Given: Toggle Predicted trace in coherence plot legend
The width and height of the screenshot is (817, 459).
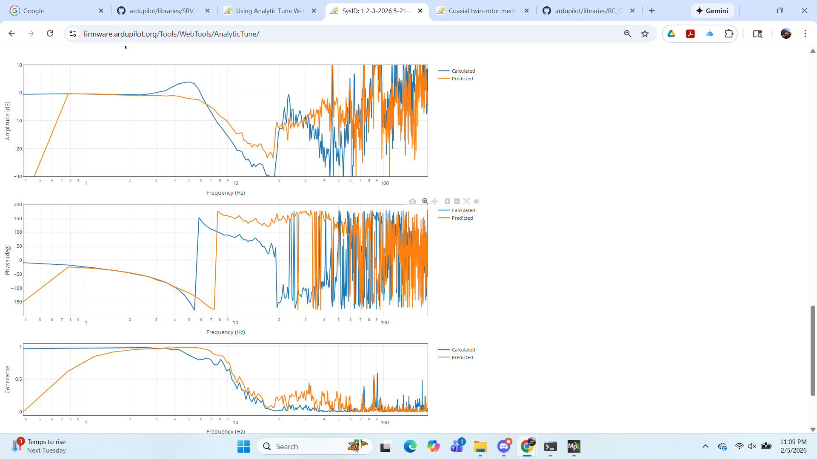Looking at the screenshot, I should click(462, 357).
